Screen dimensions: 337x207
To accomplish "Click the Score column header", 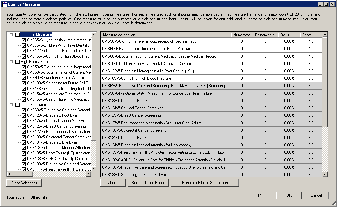I will (310, 35).
